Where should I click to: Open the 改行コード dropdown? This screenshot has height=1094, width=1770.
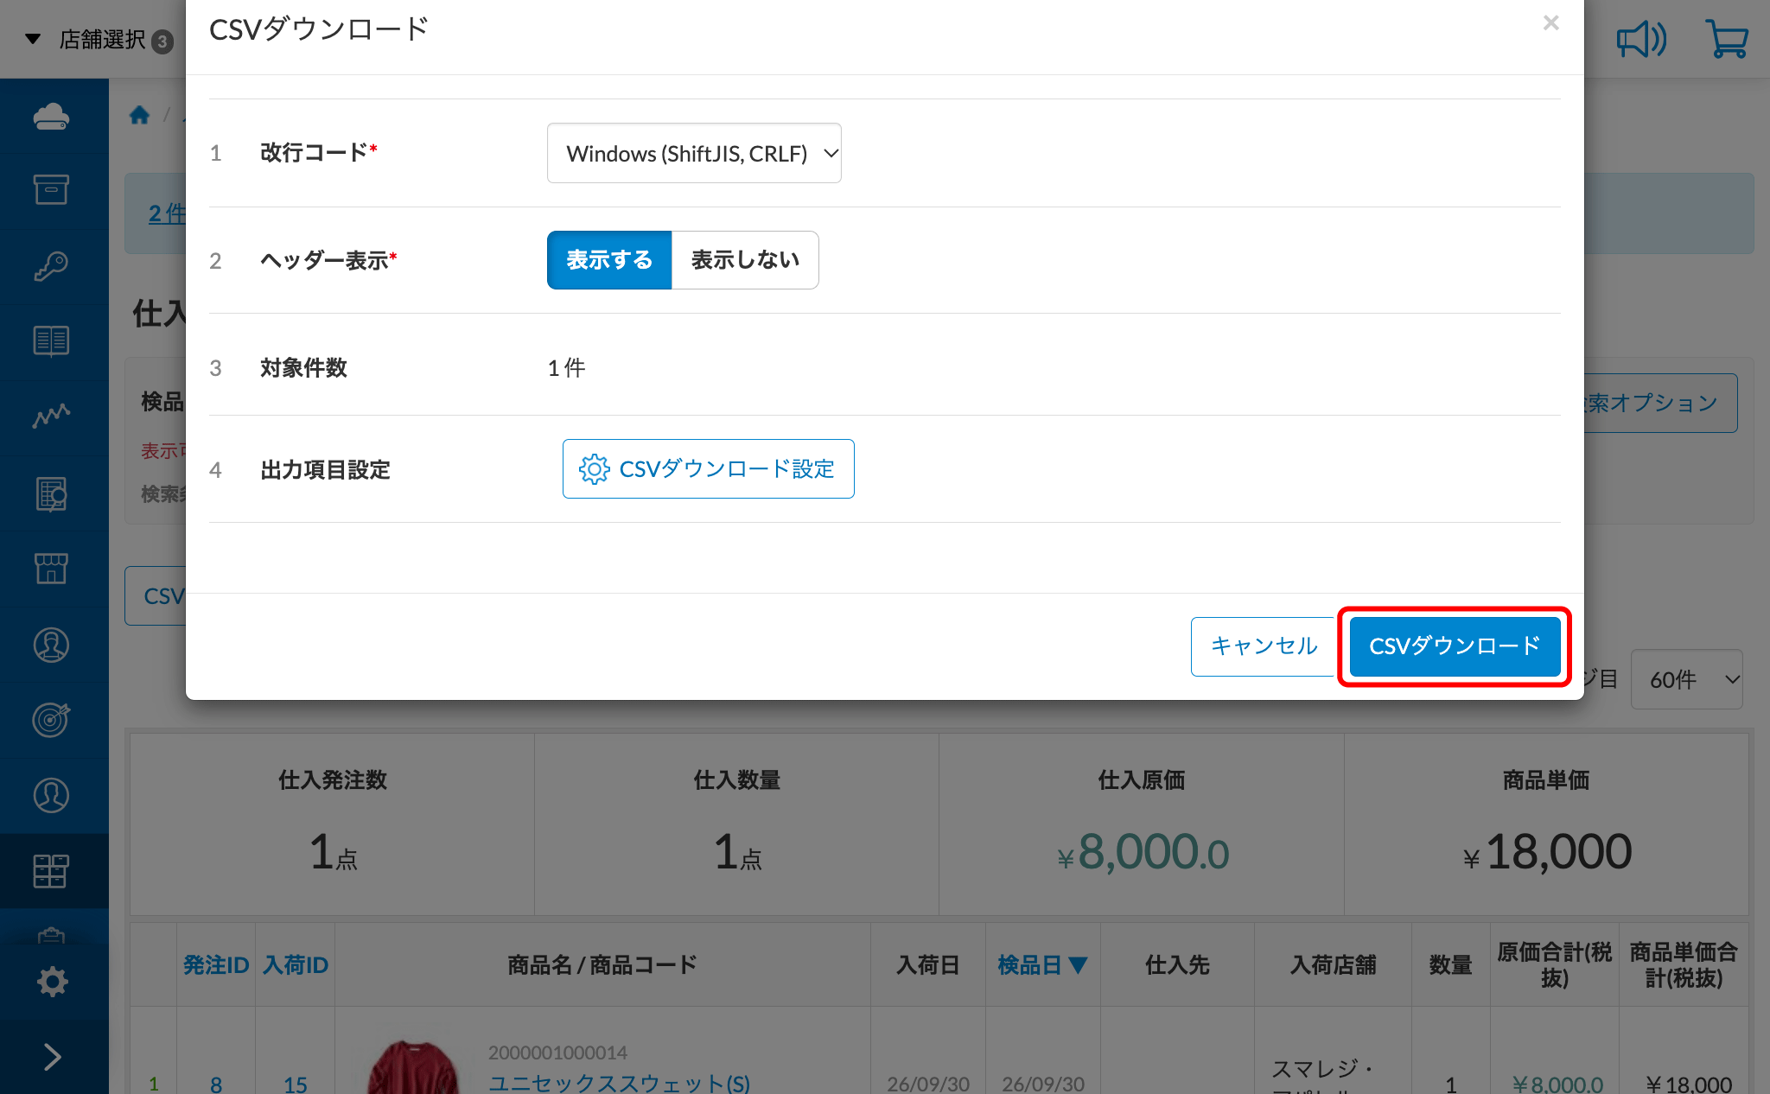tap(694, 153)
